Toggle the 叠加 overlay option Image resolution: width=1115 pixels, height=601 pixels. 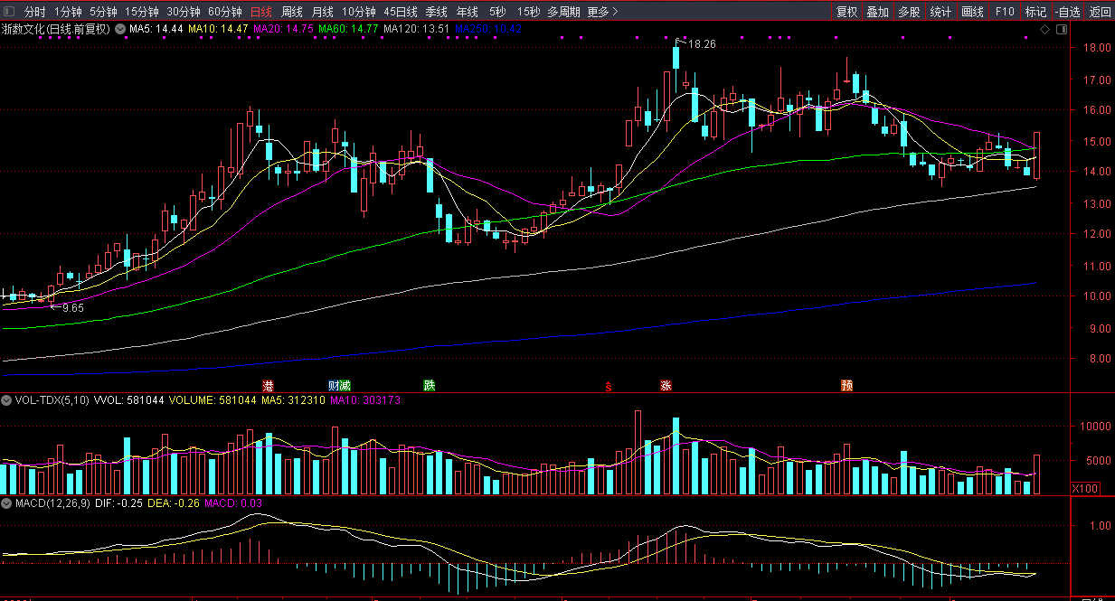click(x=877, y=12)
